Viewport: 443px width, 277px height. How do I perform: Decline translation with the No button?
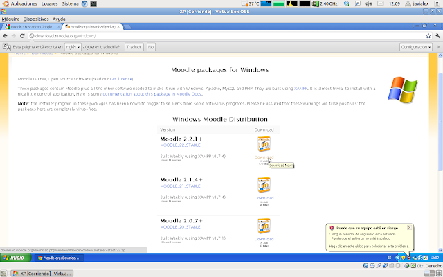pos(151,47)
